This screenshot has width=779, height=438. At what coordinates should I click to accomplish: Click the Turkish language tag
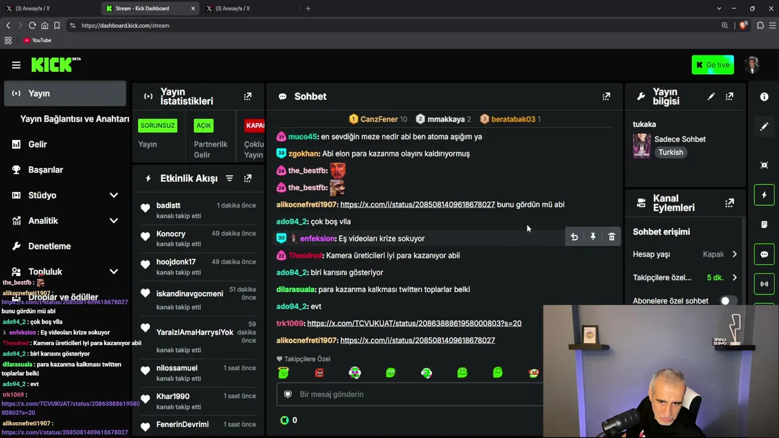click(671, 153)
